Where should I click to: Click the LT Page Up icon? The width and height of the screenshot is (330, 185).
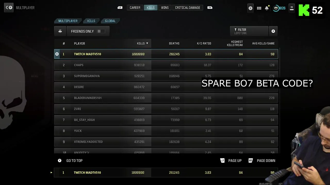(222, 161)
